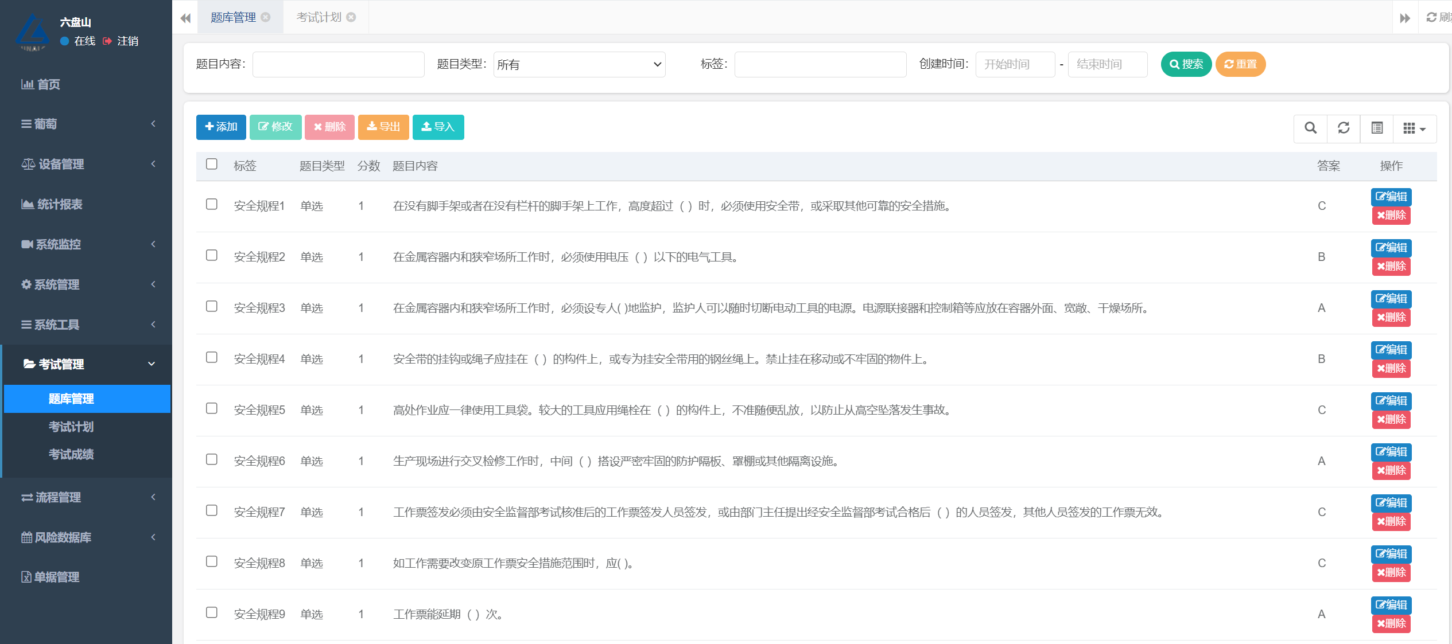Click the green 搜索 button

pos(1186,64)
